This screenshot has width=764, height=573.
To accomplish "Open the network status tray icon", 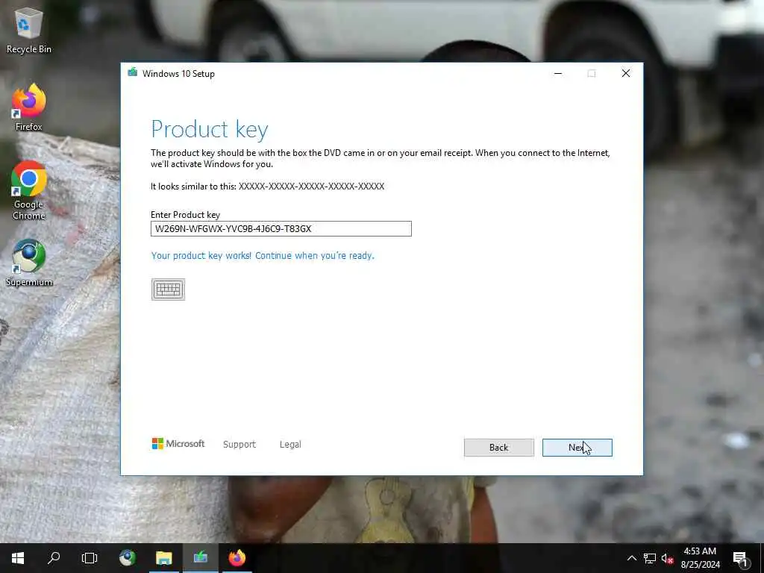I will [649, 558].
